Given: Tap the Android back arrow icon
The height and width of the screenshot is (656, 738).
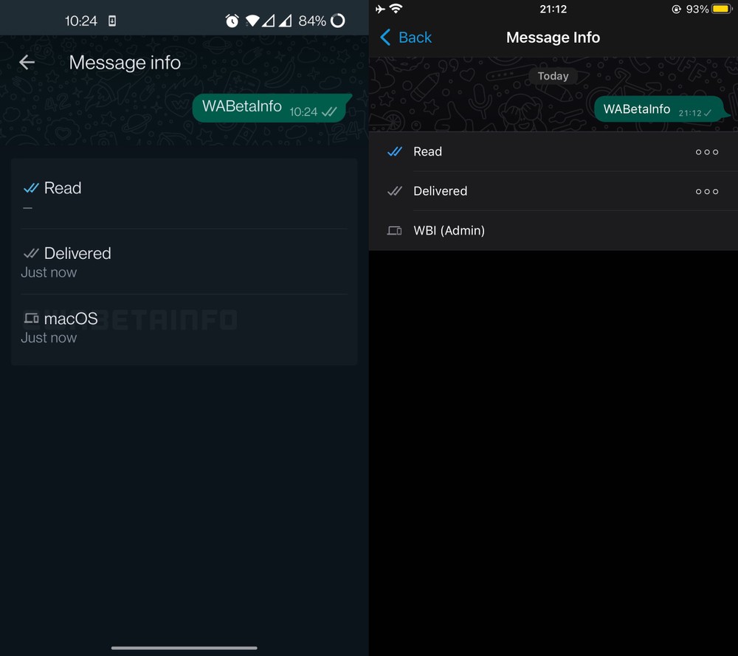Looking at the screenshot, I should [27, 62].
